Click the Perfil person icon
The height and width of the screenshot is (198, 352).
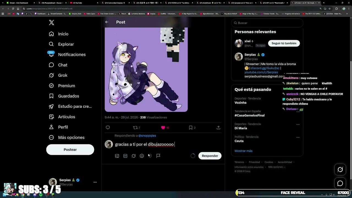coord(51,127)
